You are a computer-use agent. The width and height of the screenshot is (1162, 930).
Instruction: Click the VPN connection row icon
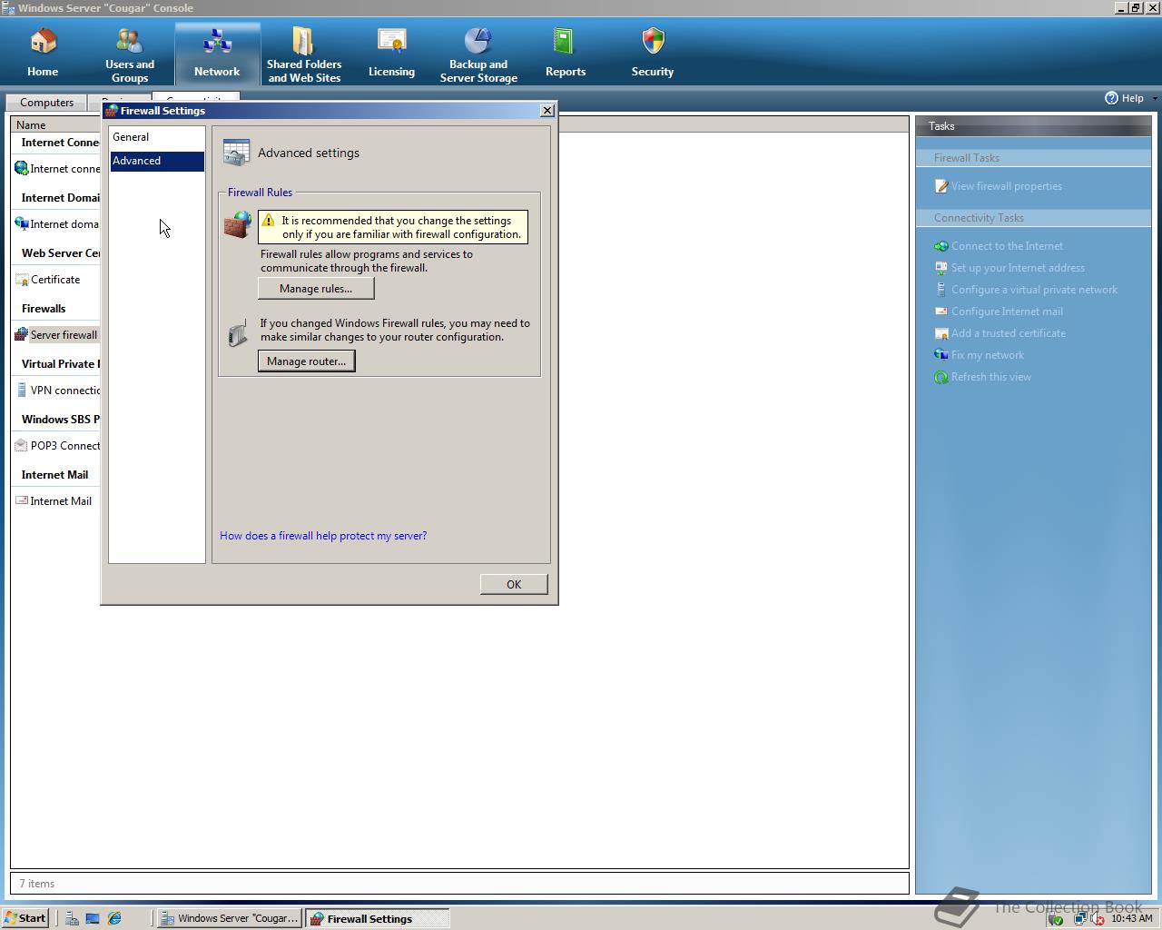[x=22, y=391]
